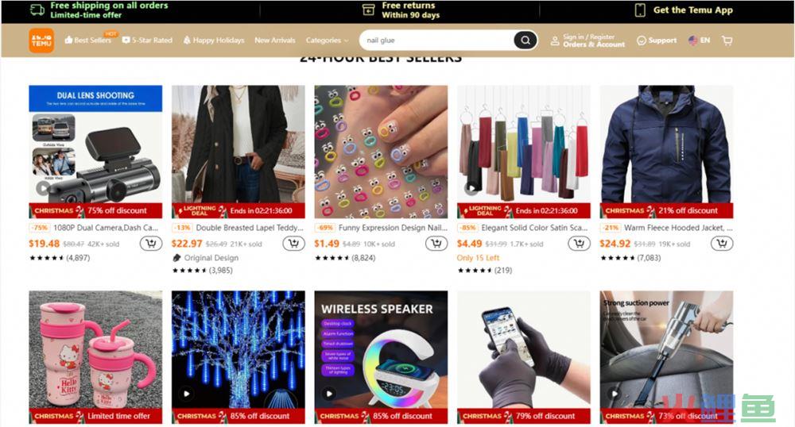Play video on the wireless speaker thumbnail
The width and height of the screenshot is (795, 427).
(329, 393)
